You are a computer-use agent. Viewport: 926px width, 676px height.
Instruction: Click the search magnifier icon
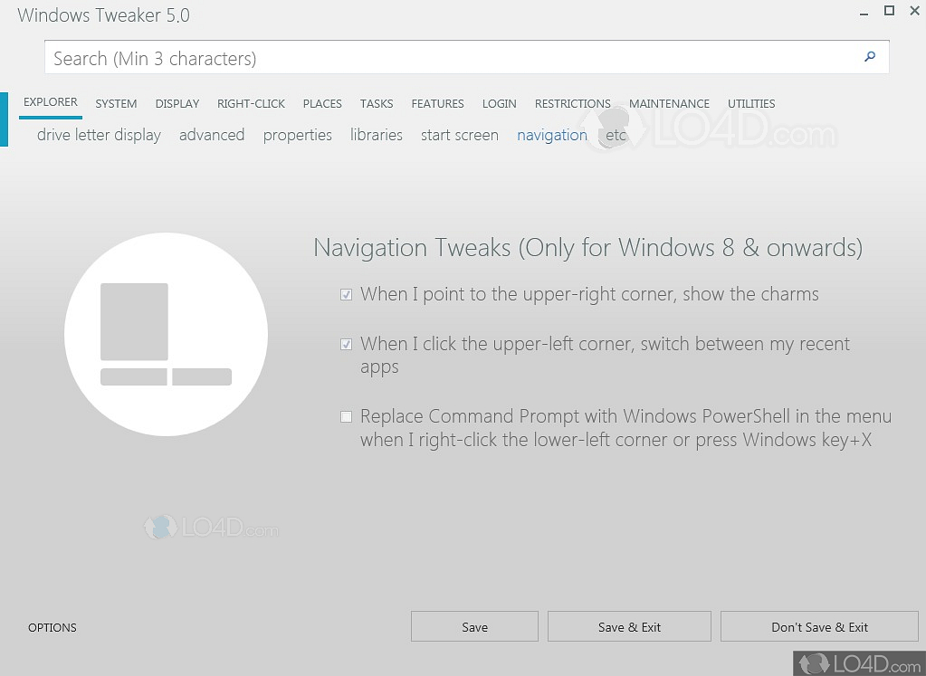pyautogui.click(x=868, y=56)
